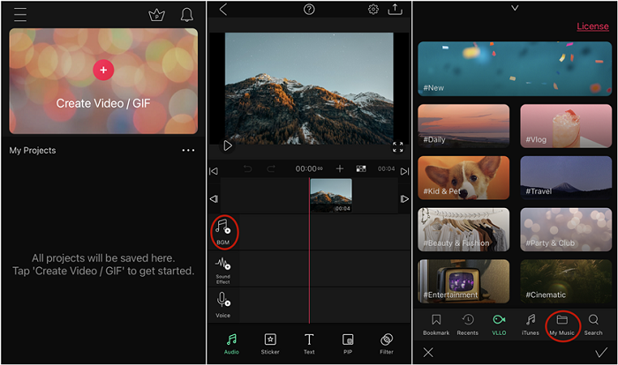
Task: Open the Sticker tool
Action: [x=271, y=343]
